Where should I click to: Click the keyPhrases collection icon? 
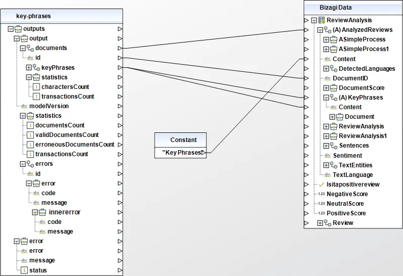(x=36, y=68)
